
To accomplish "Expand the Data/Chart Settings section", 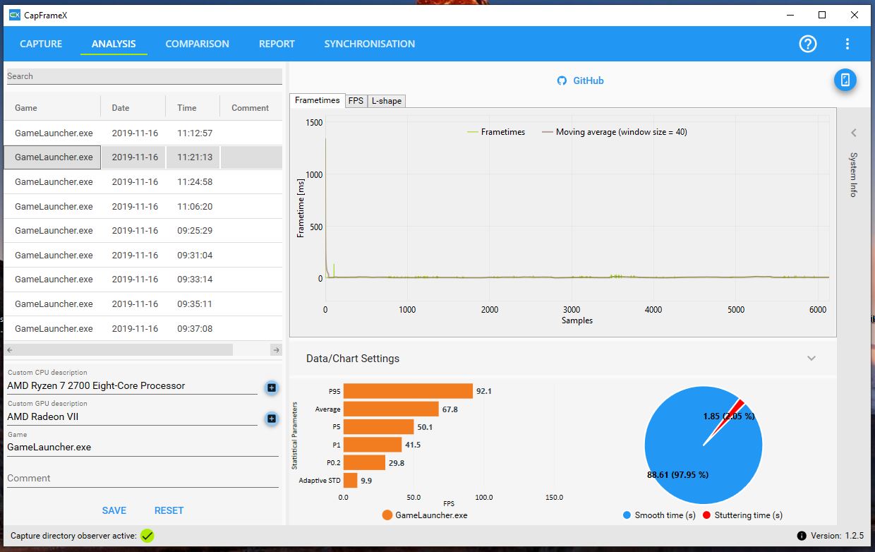I will coord(811,359).
